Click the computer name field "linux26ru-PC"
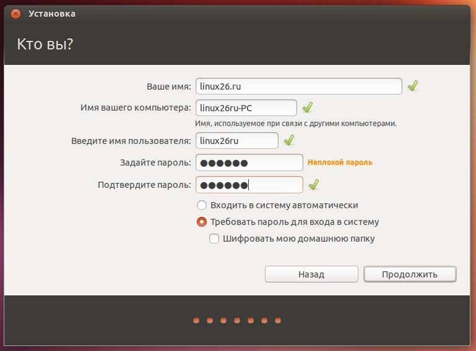Viewport: 476px width, 351px height. click(246, 108)
